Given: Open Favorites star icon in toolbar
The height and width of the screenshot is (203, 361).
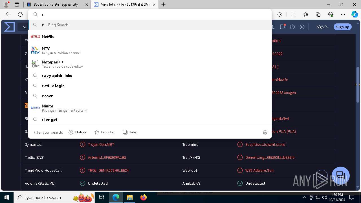Looking at the screenshot, I should pos(306,14).
